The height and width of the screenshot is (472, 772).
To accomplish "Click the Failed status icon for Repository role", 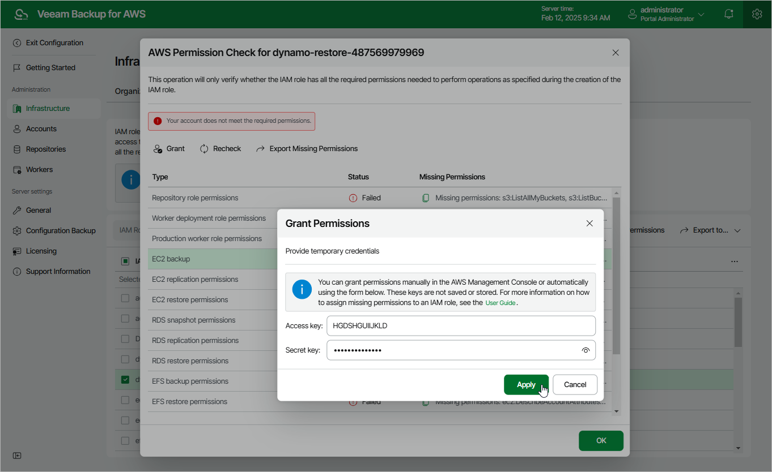I will [353, 198].
